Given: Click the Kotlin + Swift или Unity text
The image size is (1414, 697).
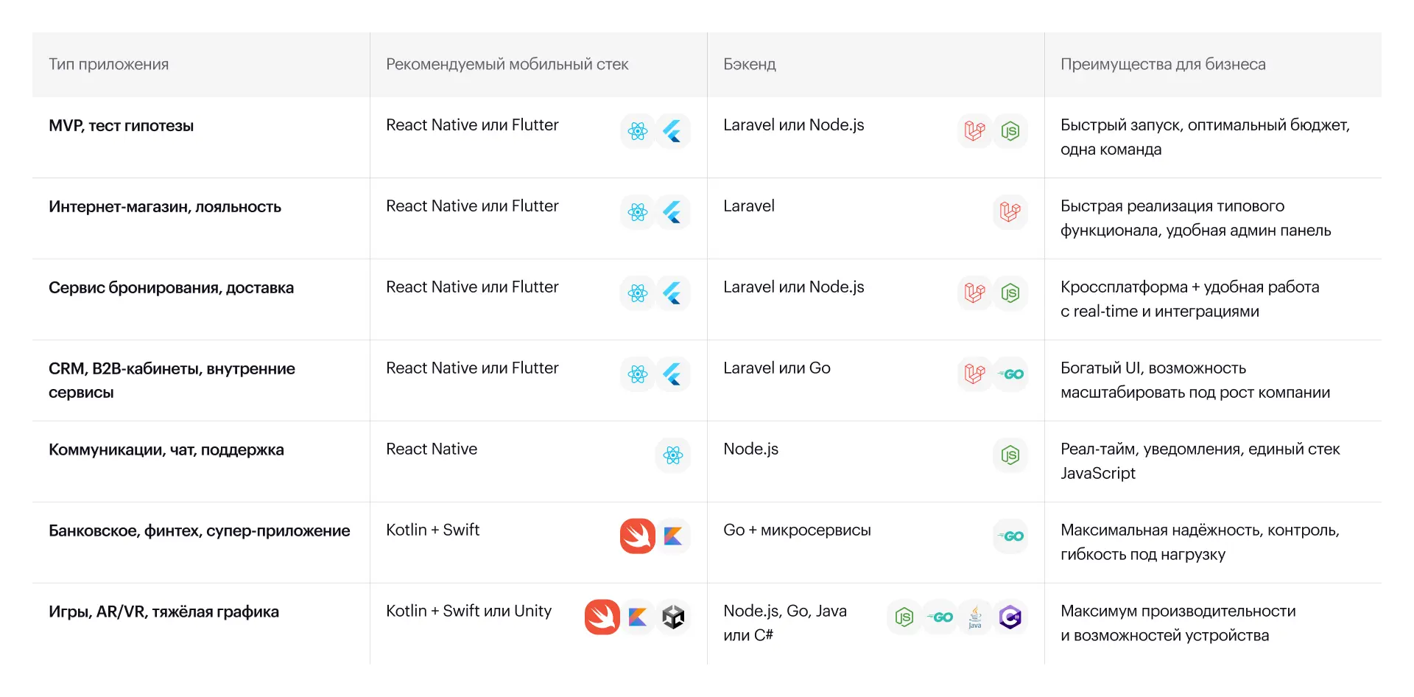Looking at the screenshot, I should point(468,611).
